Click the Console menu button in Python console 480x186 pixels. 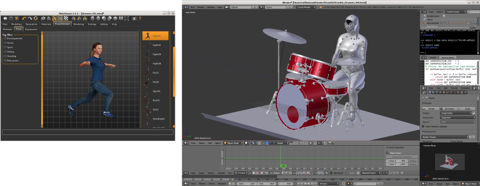pyautogui.click(x=433, y=57)
